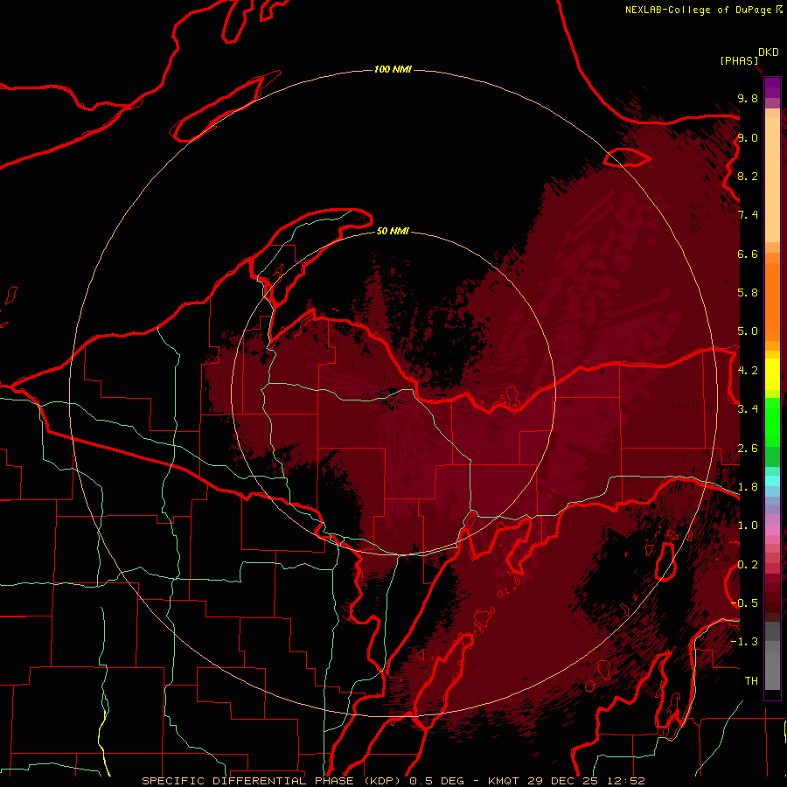Click the 7.4 scale value
787x787 pixels.
point(748,215)
